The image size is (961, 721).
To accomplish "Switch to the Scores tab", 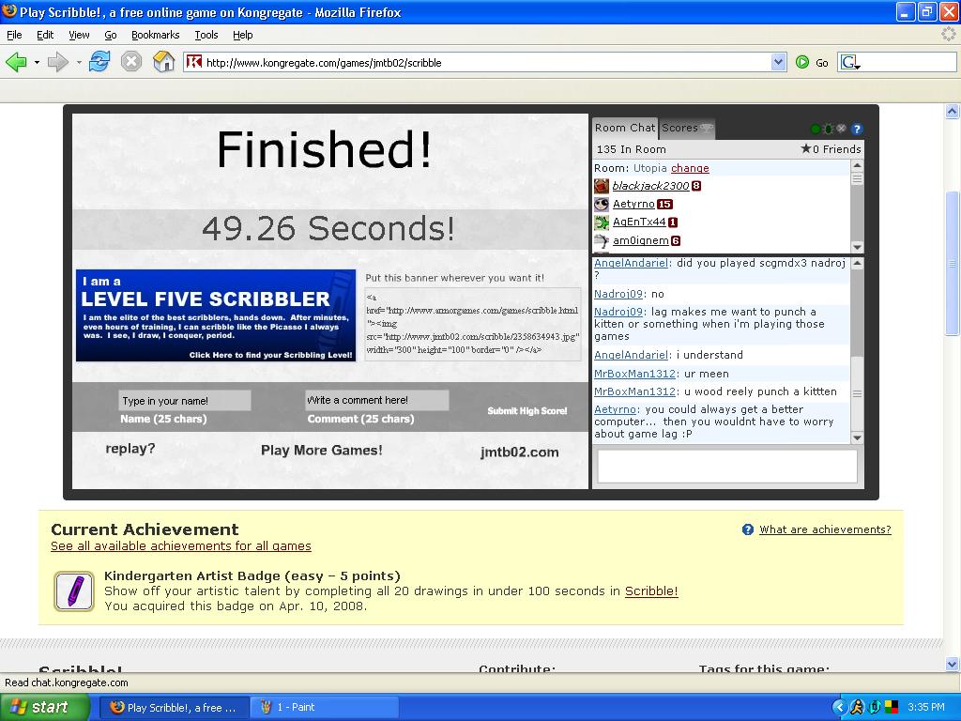I will (x=686, y=128).
